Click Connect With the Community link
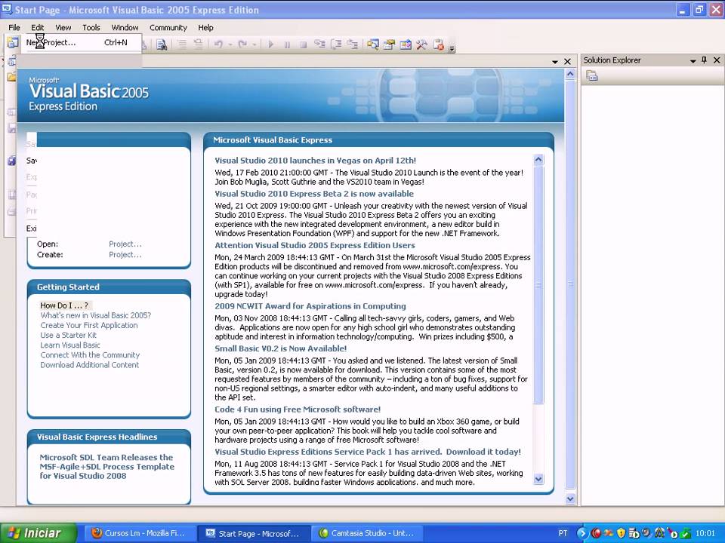Viewport: 725px width, 543px height. pos(90,354)
